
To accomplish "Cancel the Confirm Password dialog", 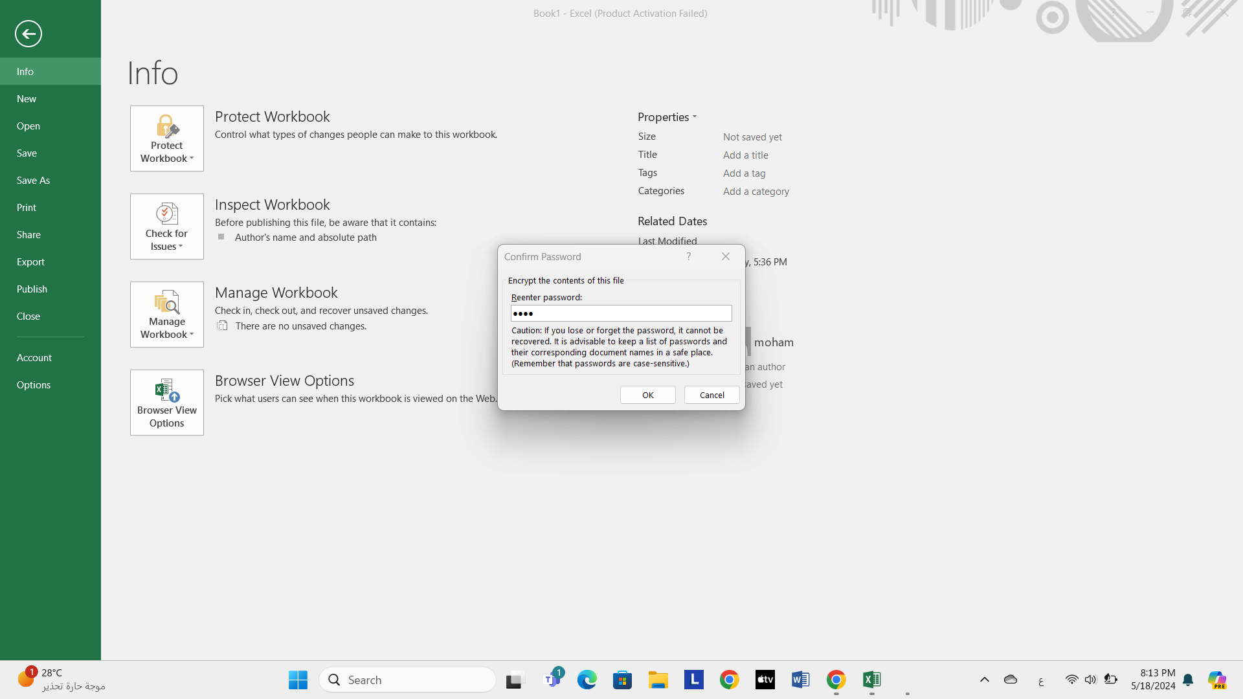I will 711,395.
